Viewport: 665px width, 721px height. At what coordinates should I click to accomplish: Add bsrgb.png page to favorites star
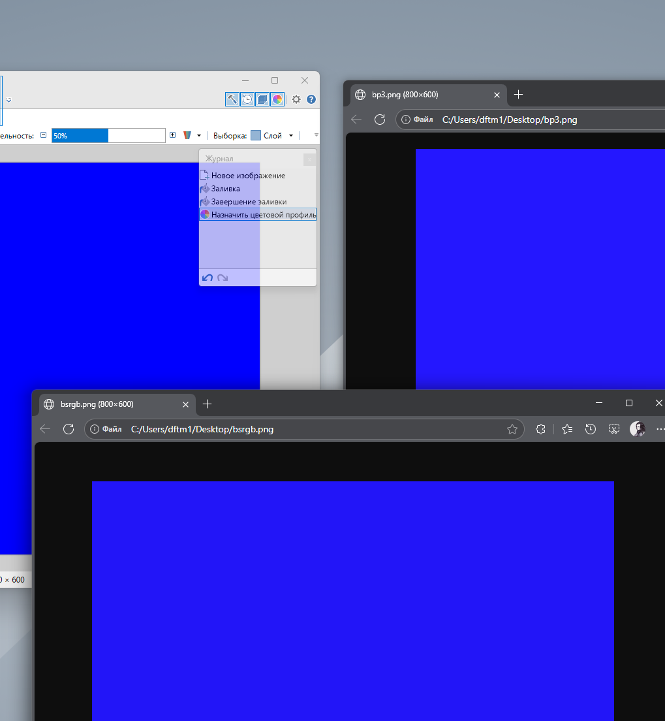click(x=512, y=429)
